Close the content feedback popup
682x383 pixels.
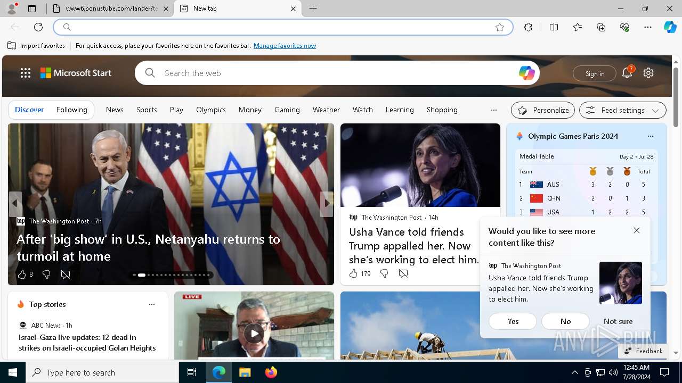[x=637, y=230]
